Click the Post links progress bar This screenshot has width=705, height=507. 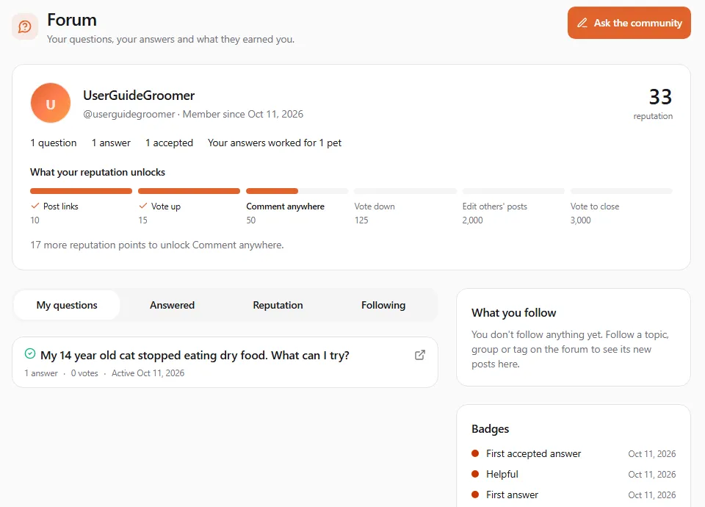pos(81,191)
